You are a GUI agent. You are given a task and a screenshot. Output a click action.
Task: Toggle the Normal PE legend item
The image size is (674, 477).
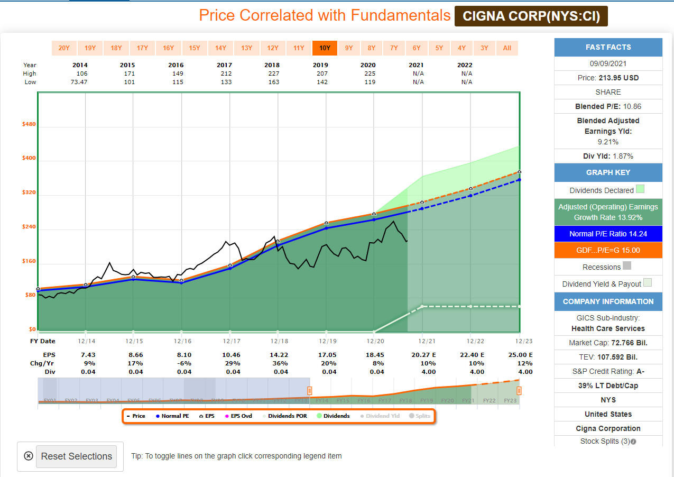[x=172, y=416]
